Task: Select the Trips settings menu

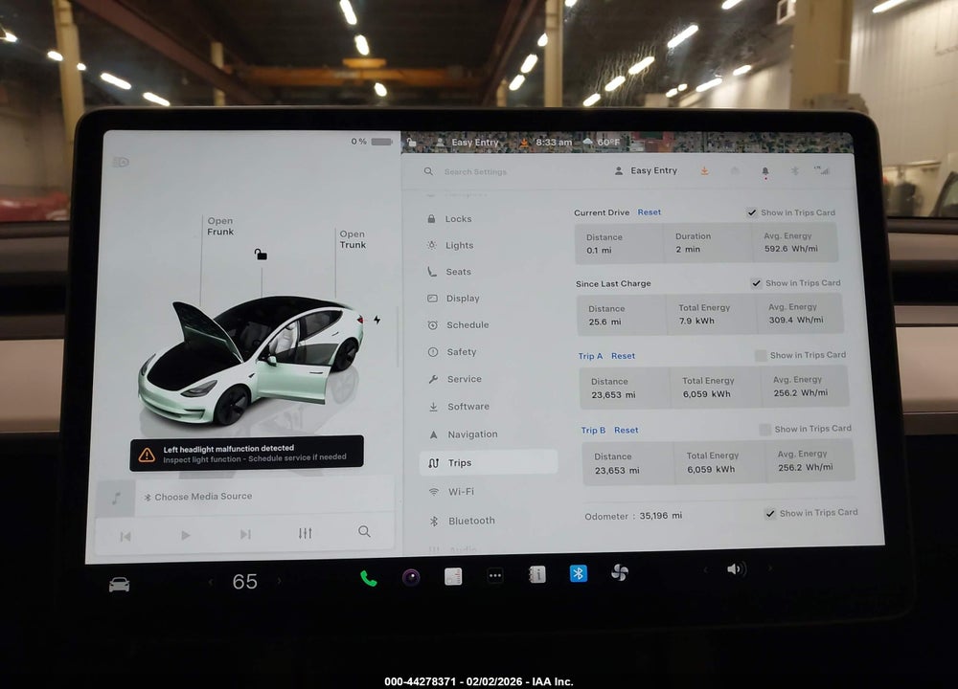Action: (x=489, y=462)
